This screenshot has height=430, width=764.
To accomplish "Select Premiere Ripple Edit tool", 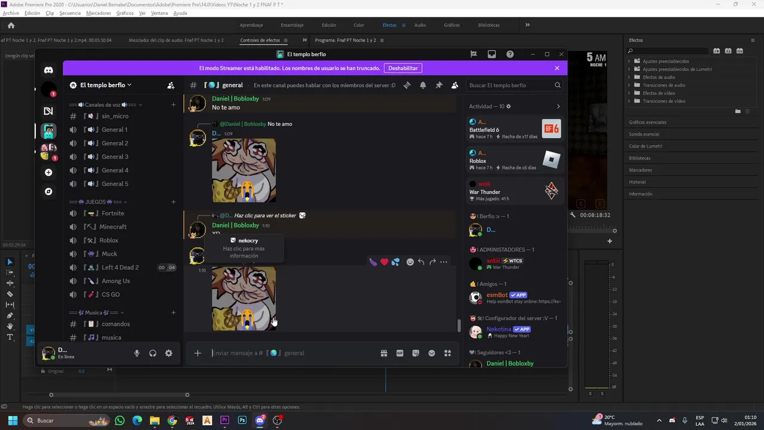I will tap(10, 283).
